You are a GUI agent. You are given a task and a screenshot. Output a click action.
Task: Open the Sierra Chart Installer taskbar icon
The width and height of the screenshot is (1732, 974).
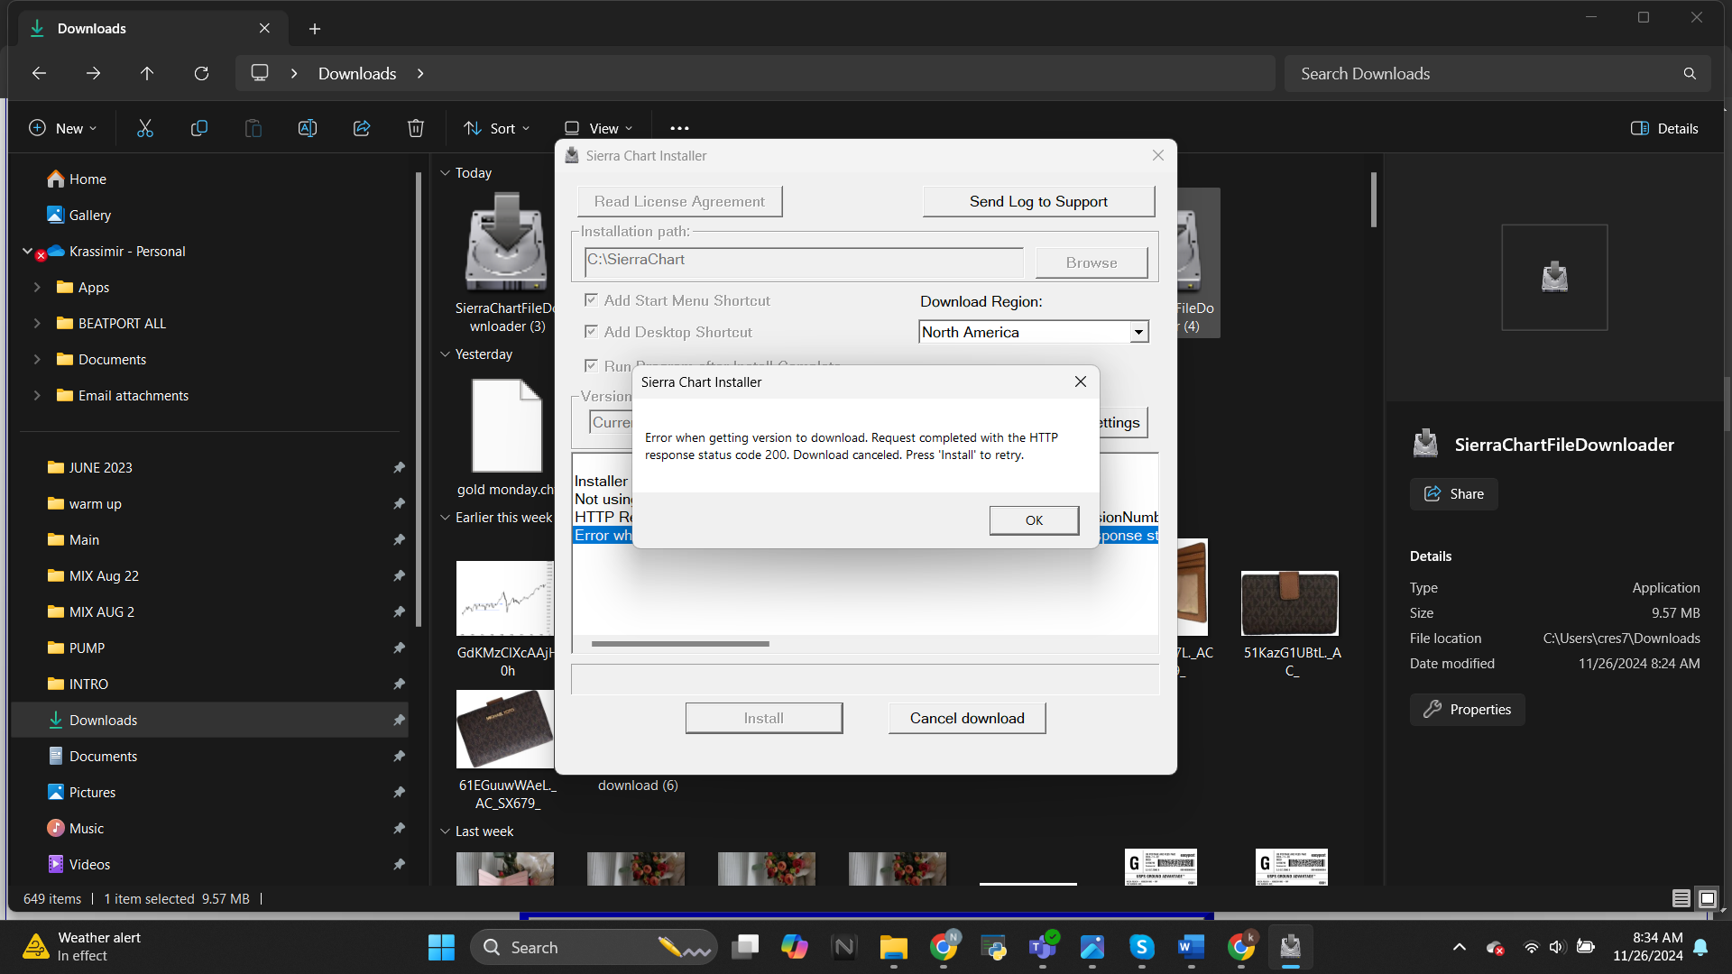[1290, 946]
